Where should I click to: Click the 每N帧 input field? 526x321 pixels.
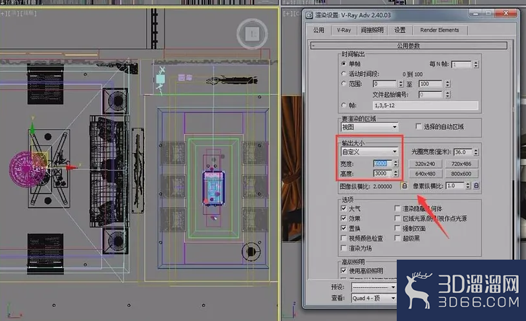click(x=462, y=64)
